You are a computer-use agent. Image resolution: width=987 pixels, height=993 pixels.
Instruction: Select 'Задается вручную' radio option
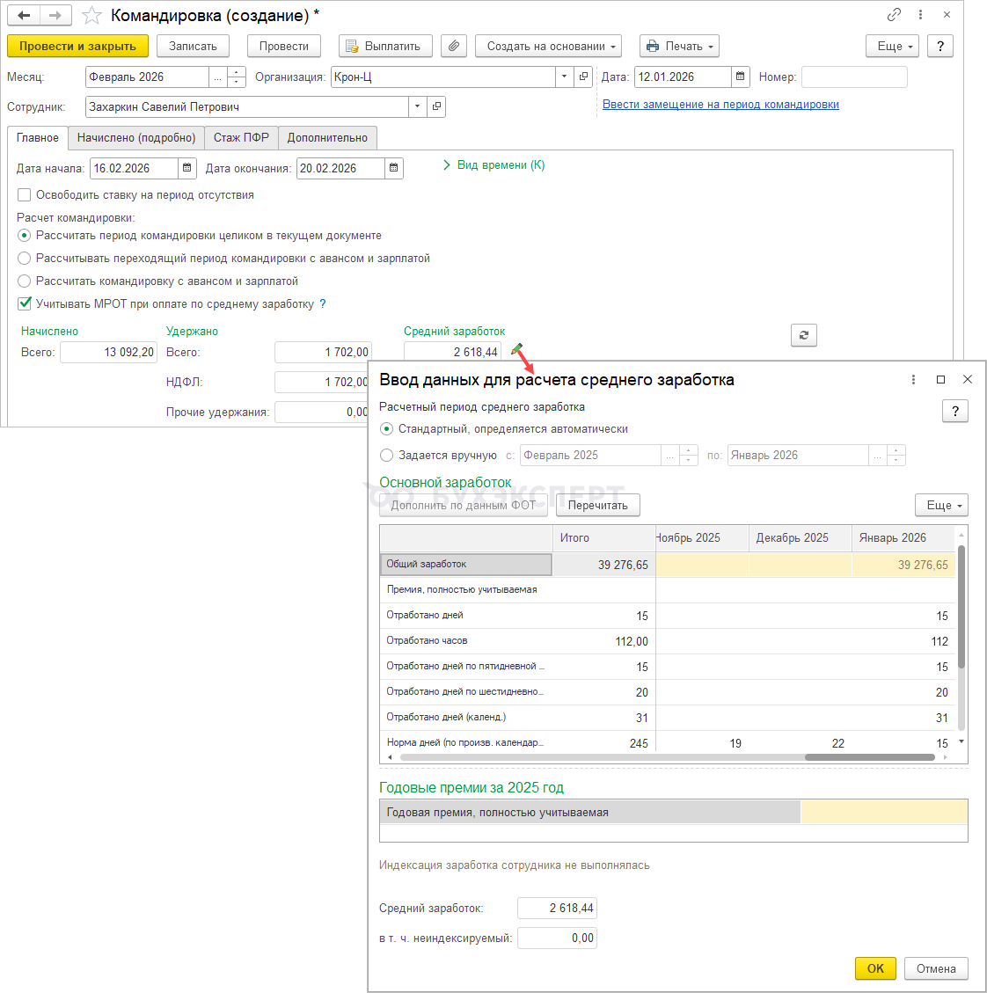(386, 456)
